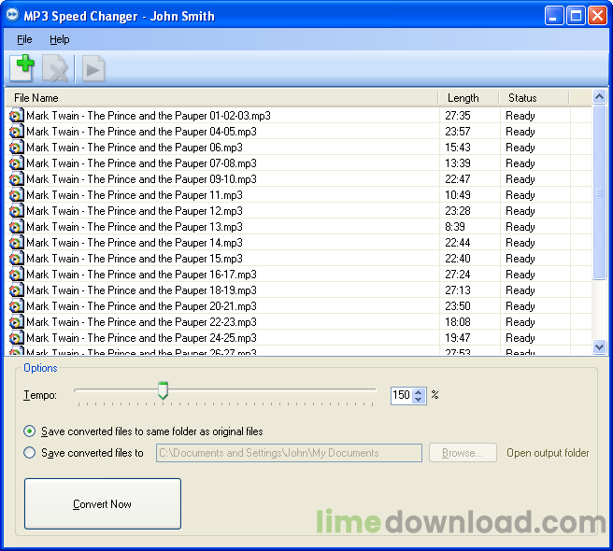Click the app icon in title bar

[x=12, y=15]
